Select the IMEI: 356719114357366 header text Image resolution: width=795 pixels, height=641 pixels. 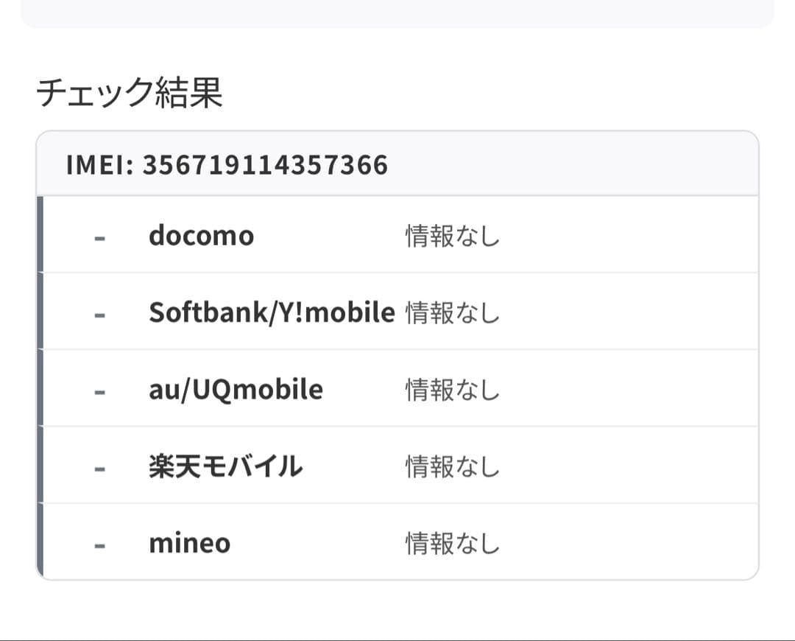click(x=227, y=165)
